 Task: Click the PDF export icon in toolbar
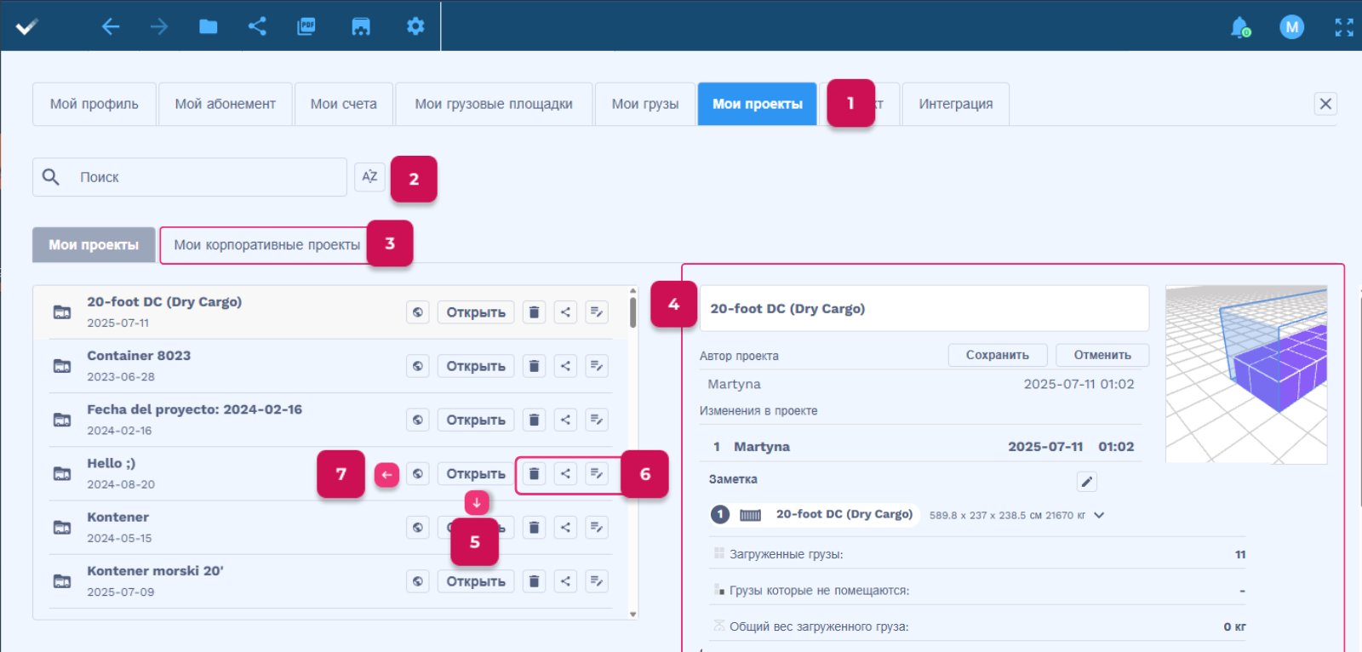pyautogui.click(x=306, y=26)
